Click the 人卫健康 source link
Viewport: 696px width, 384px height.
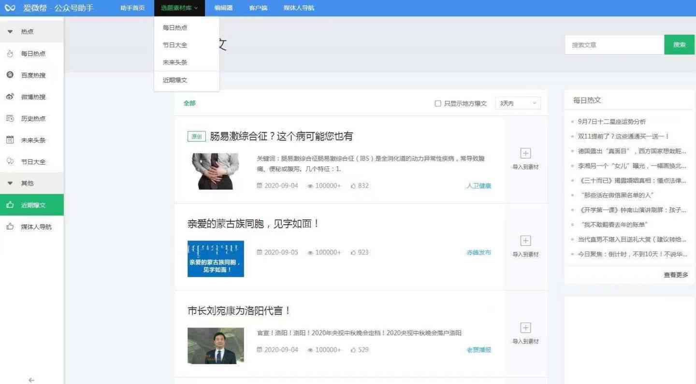coord(478,185)
